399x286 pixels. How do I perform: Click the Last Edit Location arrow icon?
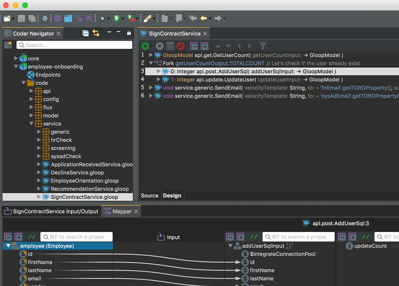[193, 18]
